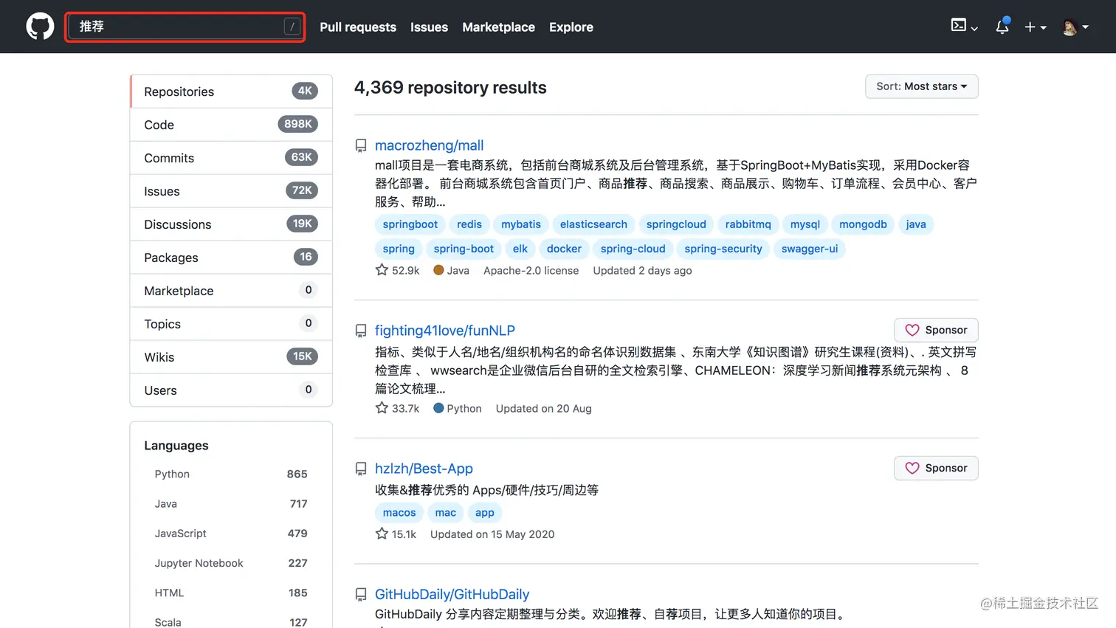
Task: Filter results by Java language
Action: click(231, 503)
